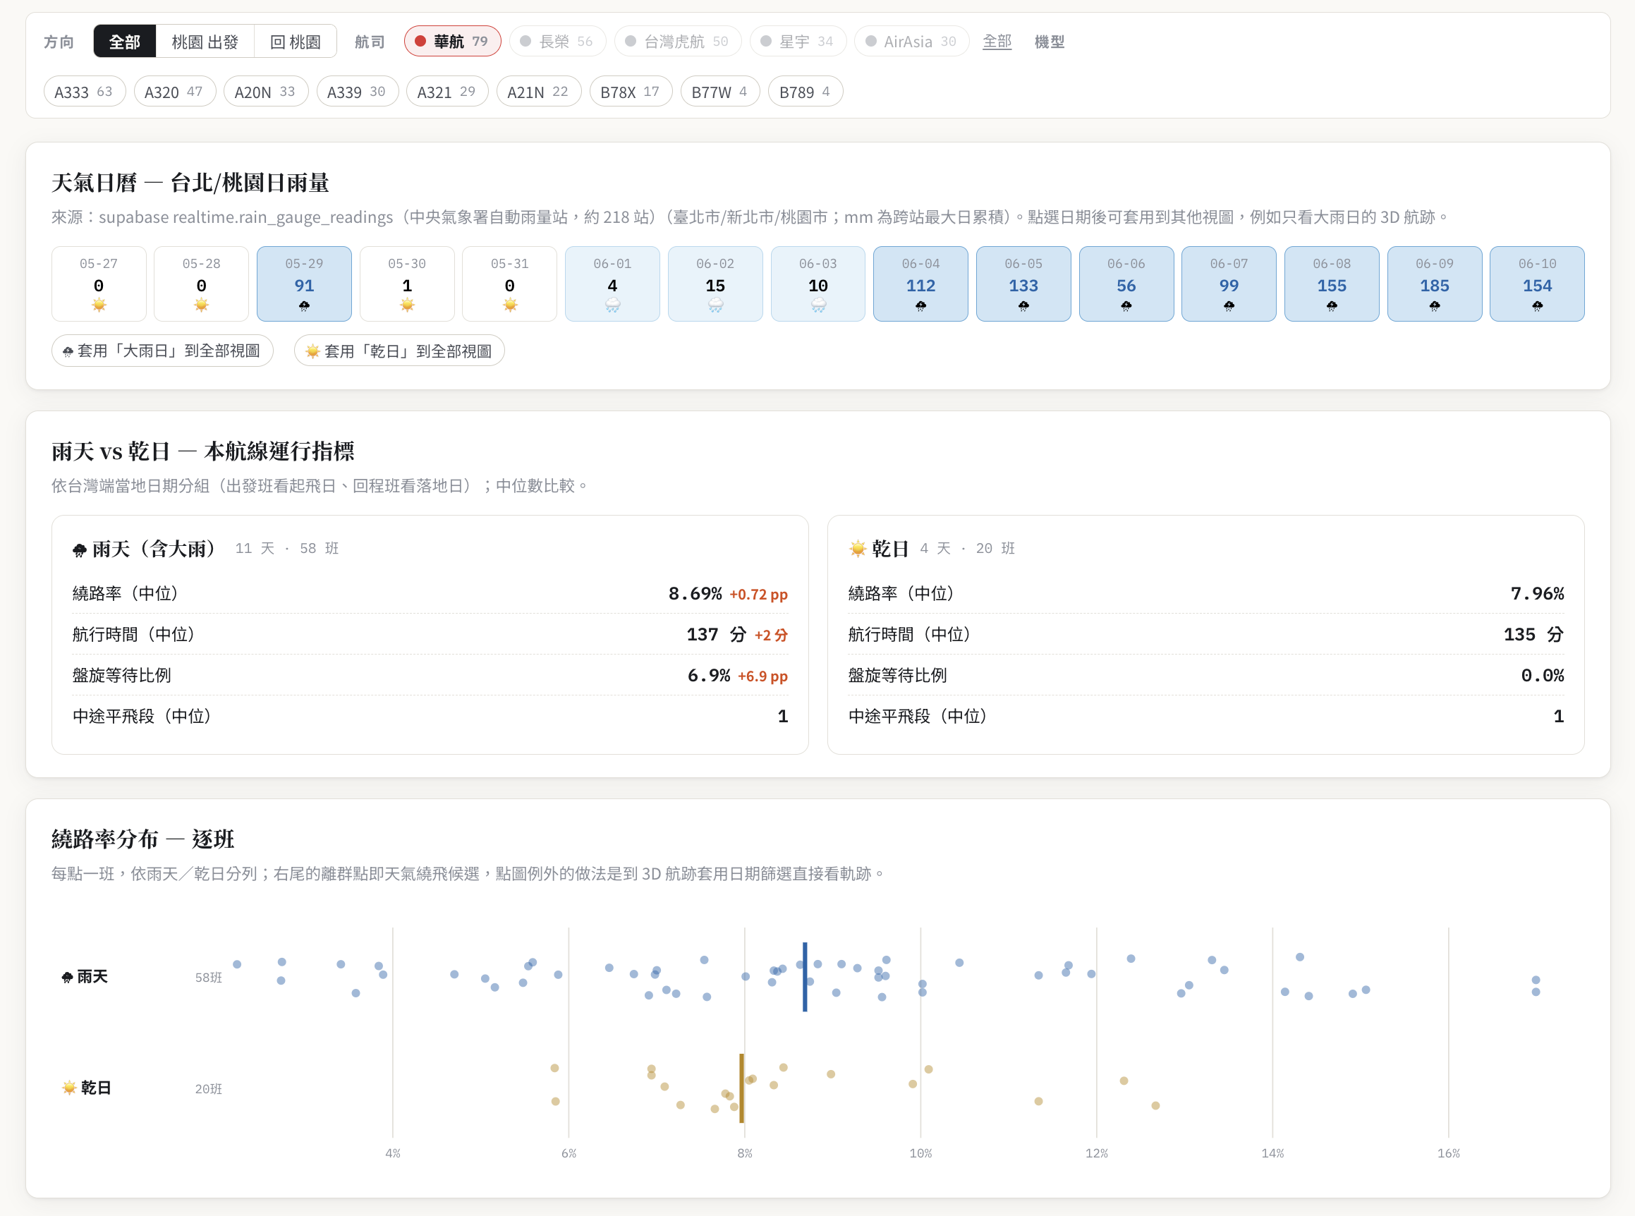Toggle the 長榮 airline filter chip
1635x1216 pixels.
[x=557, y=41]
